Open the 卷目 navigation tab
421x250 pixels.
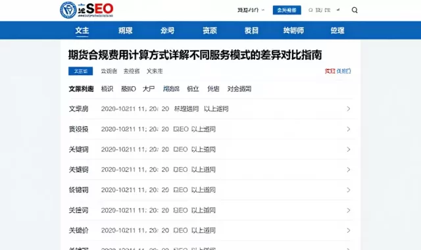(251, 31)
